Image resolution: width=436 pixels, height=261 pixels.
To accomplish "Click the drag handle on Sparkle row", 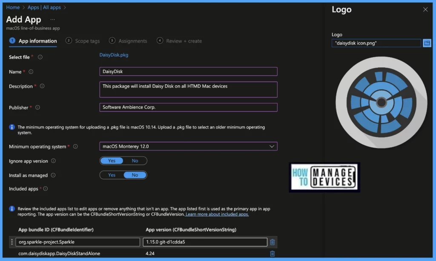I will pos(11,242).
